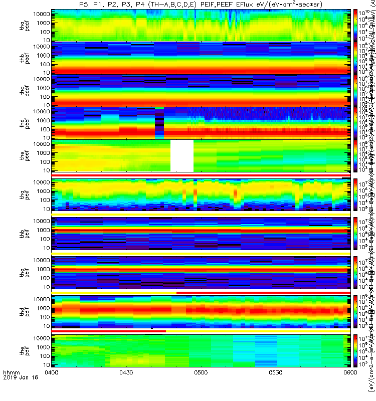Click the 0530 time axis label
The image size is (376, 401).
pos(275,372)
